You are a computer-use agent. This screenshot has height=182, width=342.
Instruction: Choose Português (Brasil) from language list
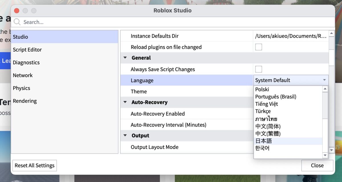click(x=276, y=97)
